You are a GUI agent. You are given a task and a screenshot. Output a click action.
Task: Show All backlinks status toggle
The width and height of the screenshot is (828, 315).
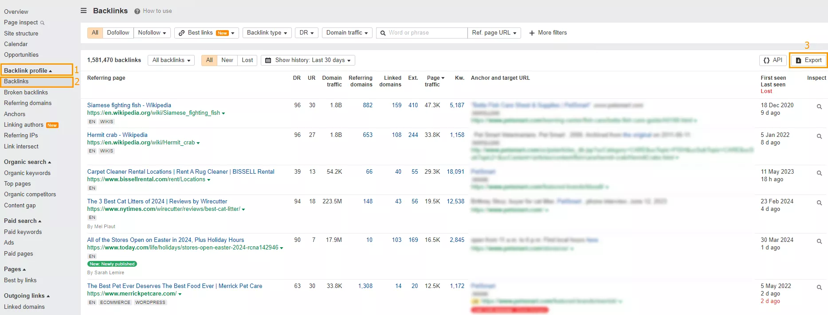click(x=209, y=60)
